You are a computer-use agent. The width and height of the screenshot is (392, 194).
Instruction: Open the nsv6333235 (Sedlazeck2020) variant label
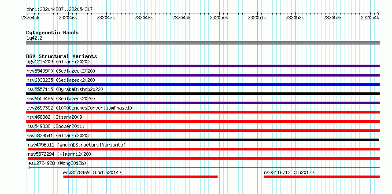tap(61, 80)
